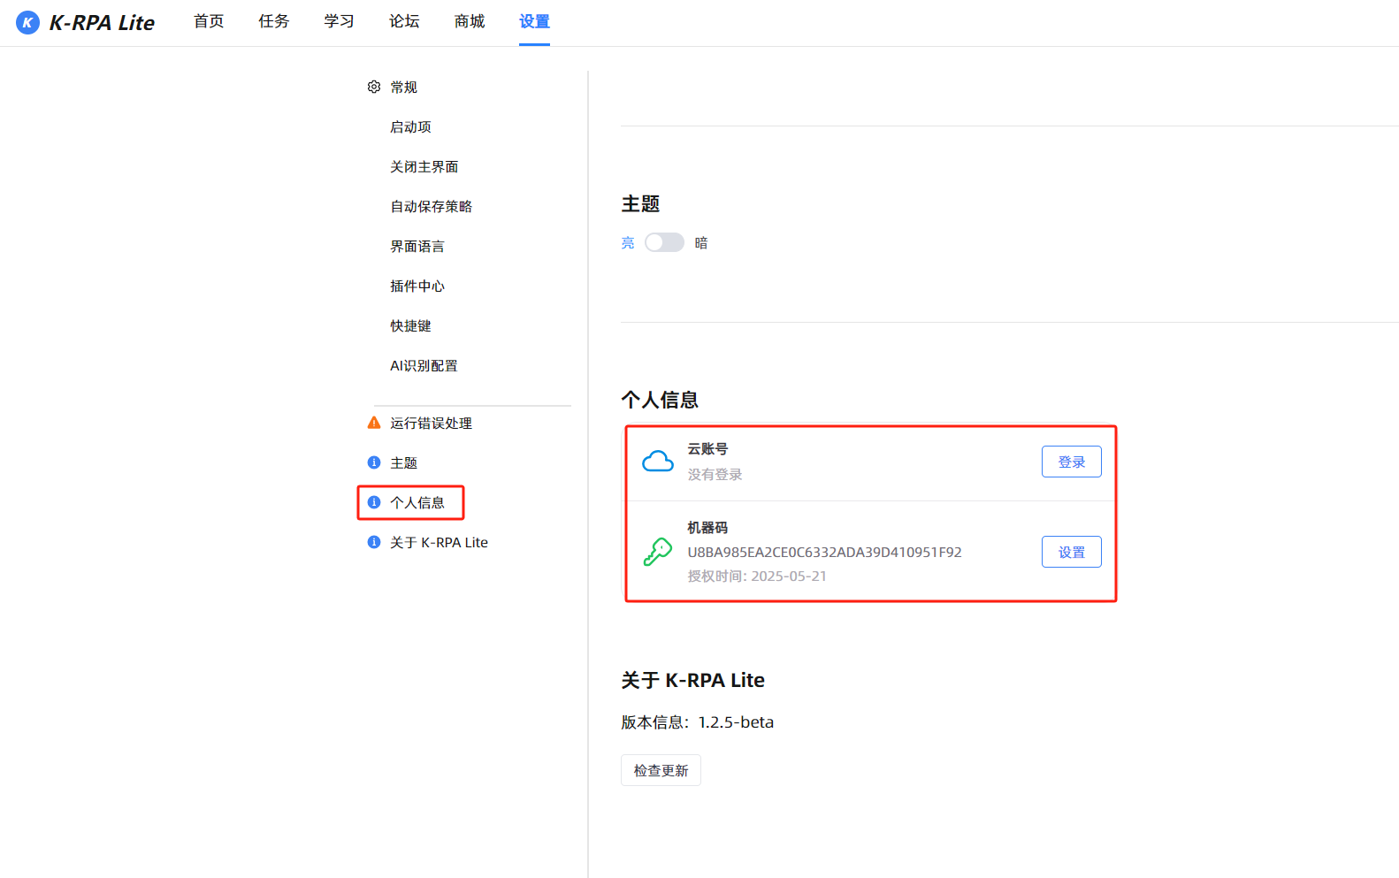Click the 机器码 label
The image size is (1399, 878).
click(707, 527)
